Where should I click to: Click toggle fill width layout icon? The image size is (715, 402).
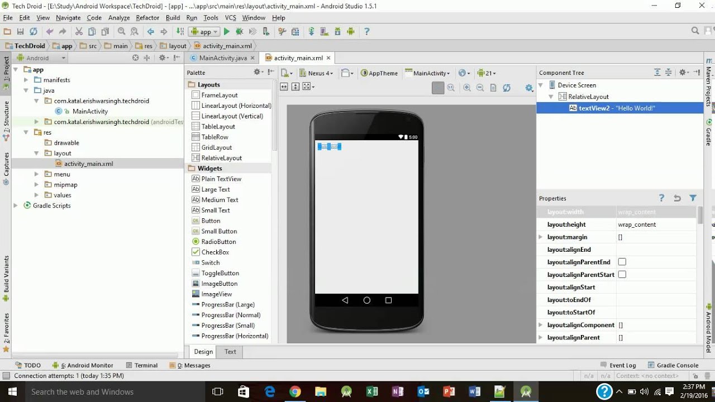(x=284, y=87)
